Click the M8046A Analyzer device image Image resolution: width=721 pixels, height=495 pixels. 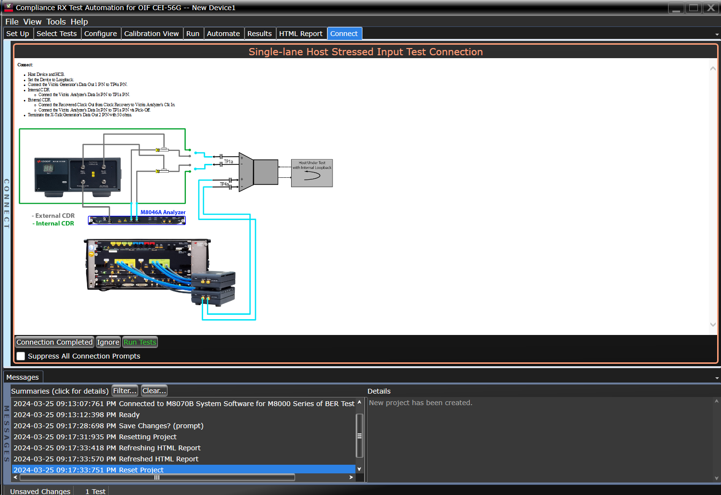(x=137, y=220)
